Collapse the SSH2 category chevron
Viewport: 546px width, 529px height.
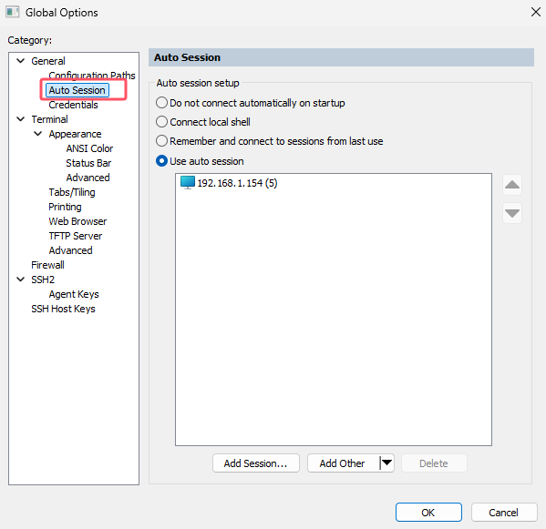(21, 280)
